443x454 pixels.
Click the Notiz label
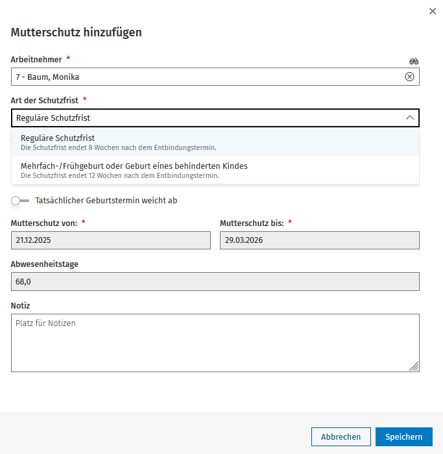tap(20, 305)
